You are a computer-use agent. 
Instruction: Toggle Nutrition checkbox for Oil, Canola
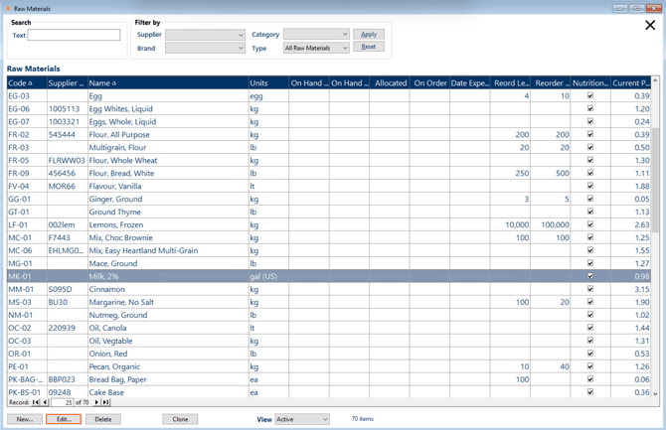[590, 328]
